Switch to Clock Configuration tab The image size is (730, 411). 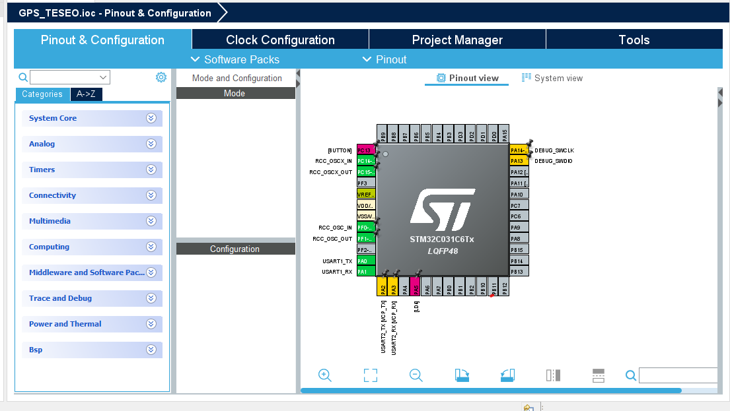280,40
